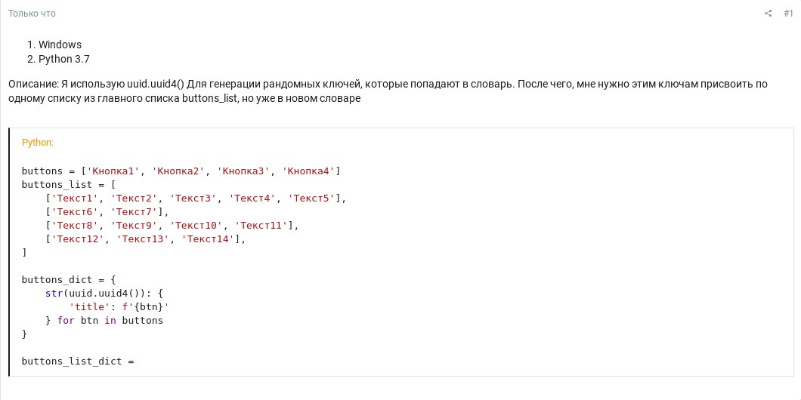
Task: Click the share icon beside post number
Action: [x=768, y=14]
